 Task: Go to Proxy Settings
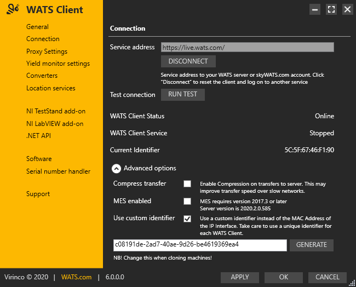47,51
